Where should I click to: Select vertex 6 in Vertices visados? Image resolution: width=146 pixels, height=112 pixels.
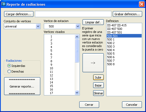59,54
